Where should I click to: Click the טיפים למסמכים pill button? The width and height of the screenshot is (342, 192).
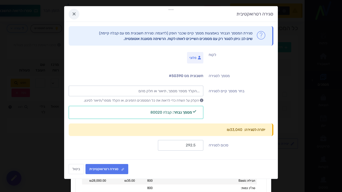pos(46,28)
